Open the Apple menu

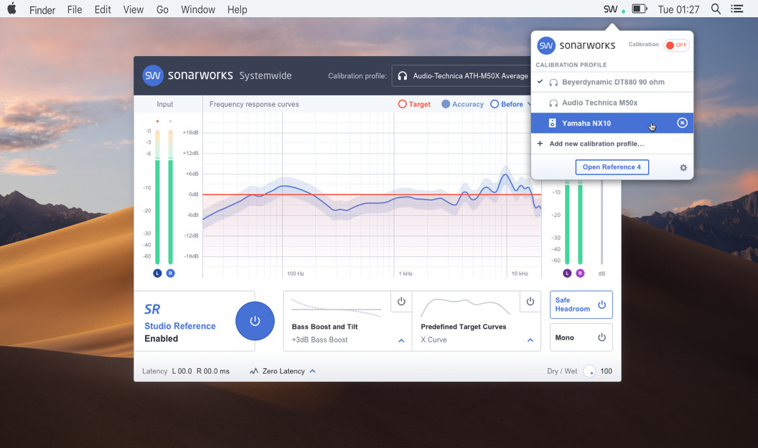pos(12,9)
